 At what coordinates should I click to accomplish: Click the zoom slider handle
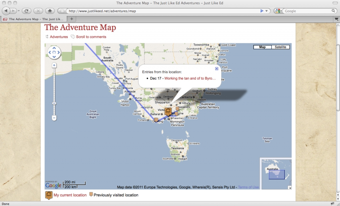(x=54, y=103)
